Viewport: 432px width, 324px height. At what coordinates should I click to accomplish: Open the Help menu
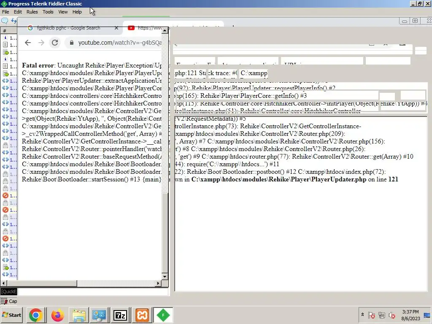click(x=77, y=12)
